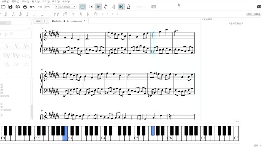
Task: Redo the last undone action
Action: pyautogui.click(x=40, y=7)
